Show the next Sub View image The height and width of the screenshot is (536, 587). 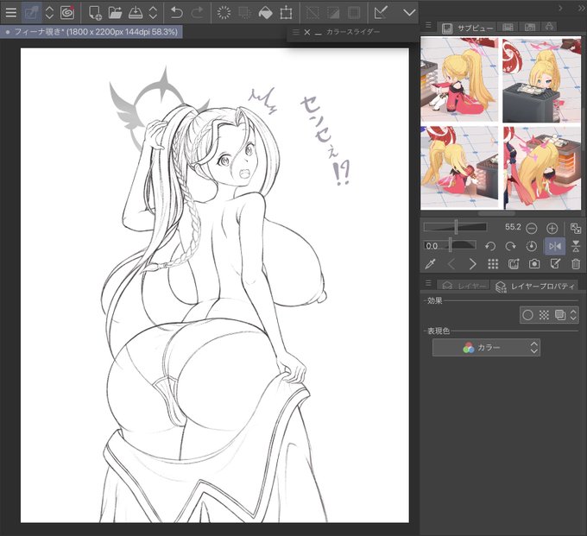click(473, 264)
